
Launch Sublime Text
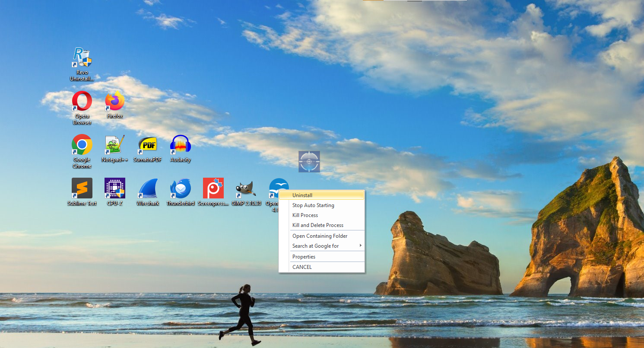click(x=82, y=188)
